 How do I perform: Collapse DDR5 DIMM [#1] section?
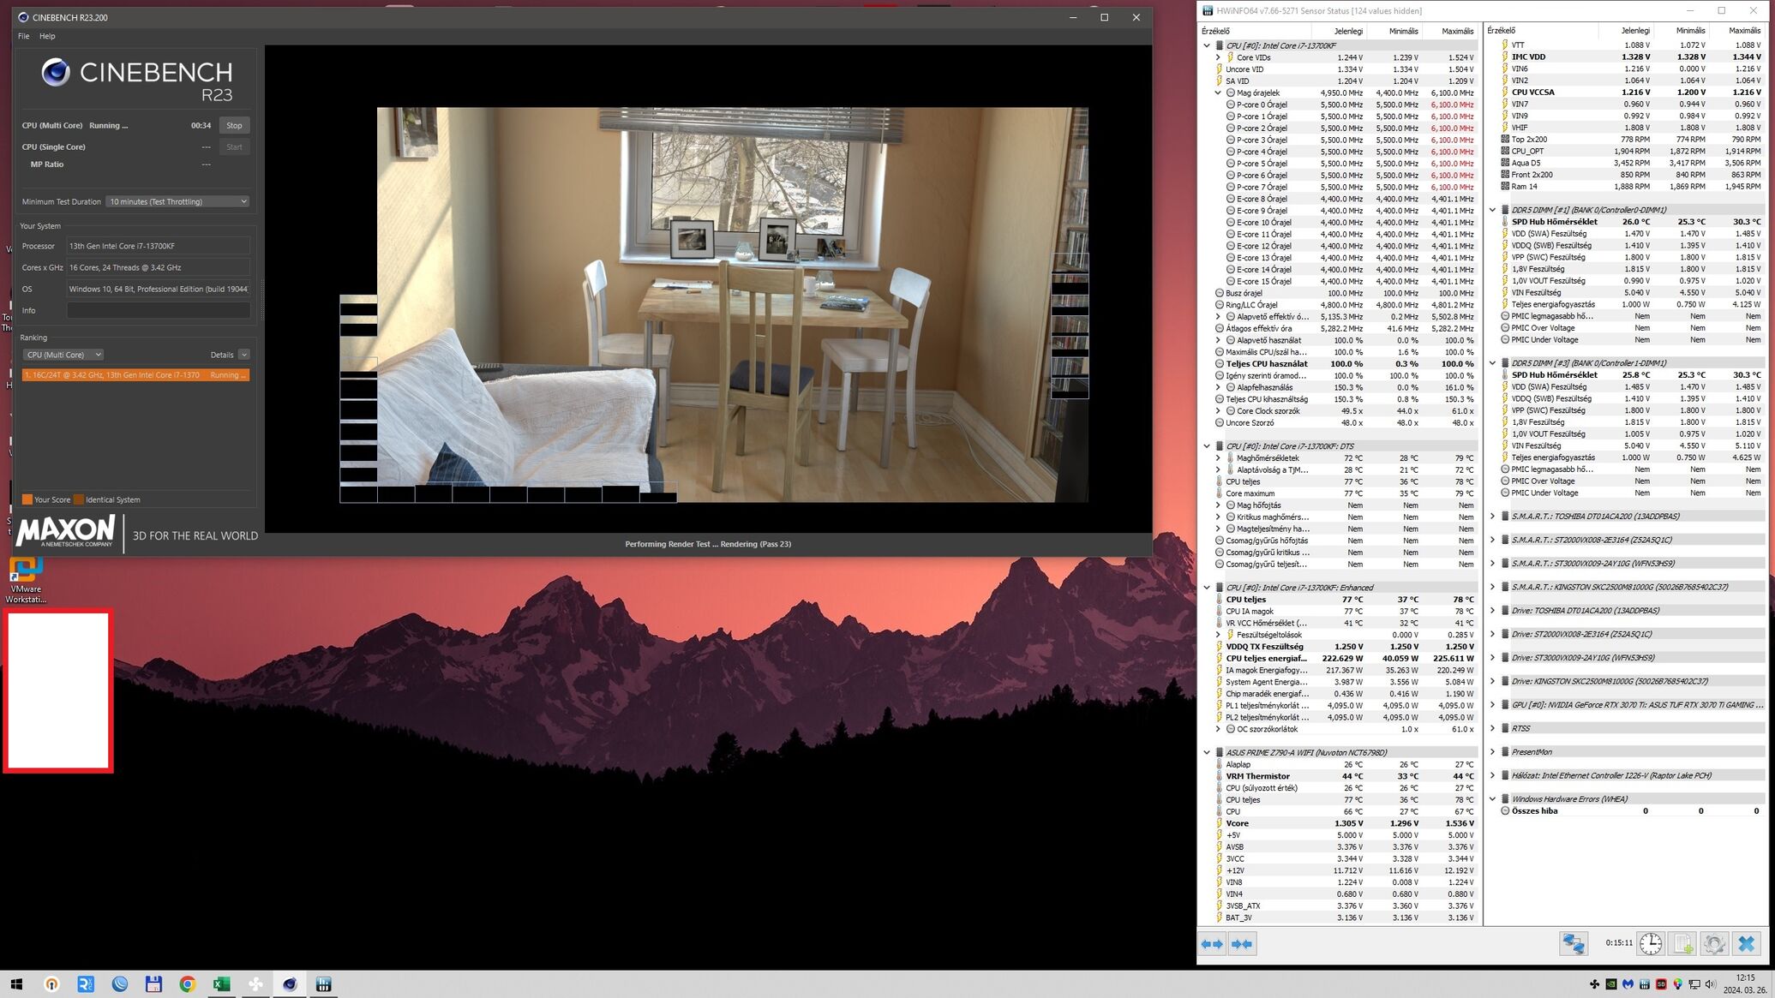(1492, 210)
